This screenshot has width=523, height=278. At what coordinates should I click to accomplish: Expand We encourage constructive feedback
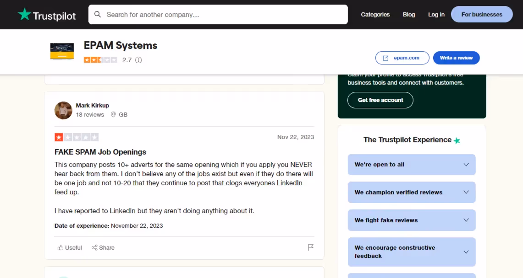click(412, 252)
